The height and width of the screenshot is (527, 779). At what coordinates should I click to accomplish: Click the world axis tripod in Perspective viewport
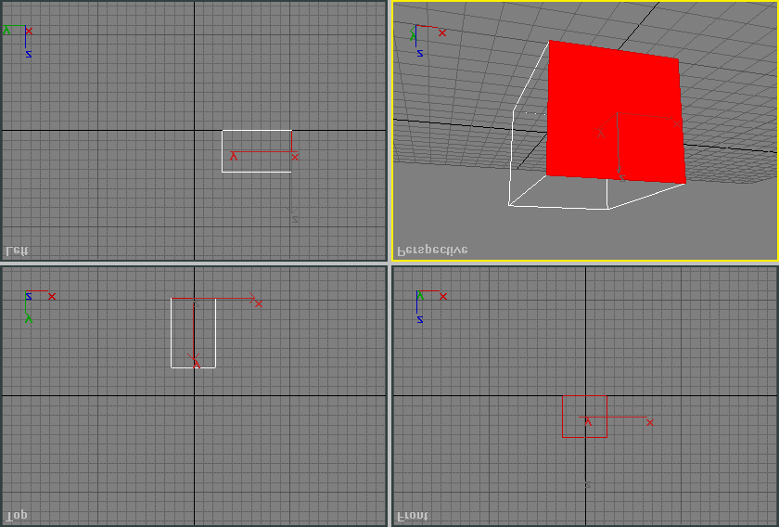coord(428,41)
